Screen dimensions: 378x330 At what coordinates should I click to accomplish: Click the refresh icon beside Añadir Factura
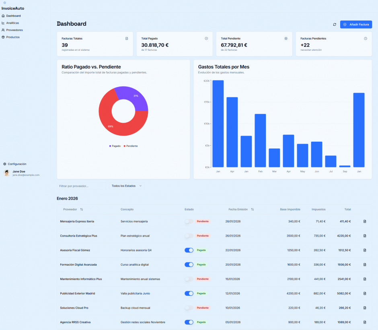(x=335, y=25)
